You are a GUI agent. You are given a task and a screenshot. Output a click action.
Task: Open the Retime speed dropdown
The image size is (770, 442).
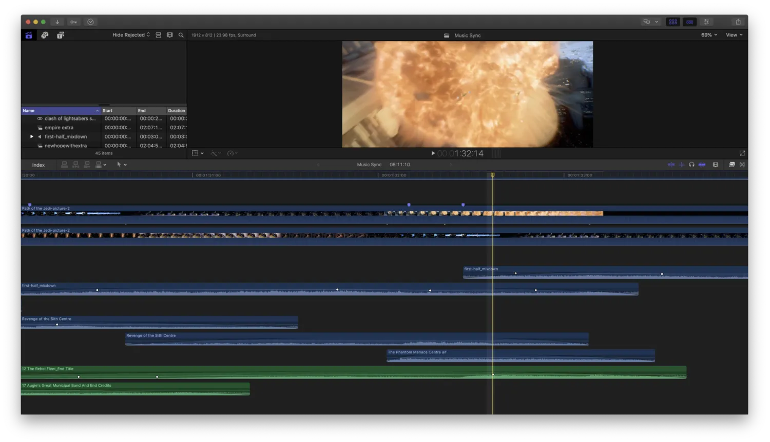(x=232, y=153)
